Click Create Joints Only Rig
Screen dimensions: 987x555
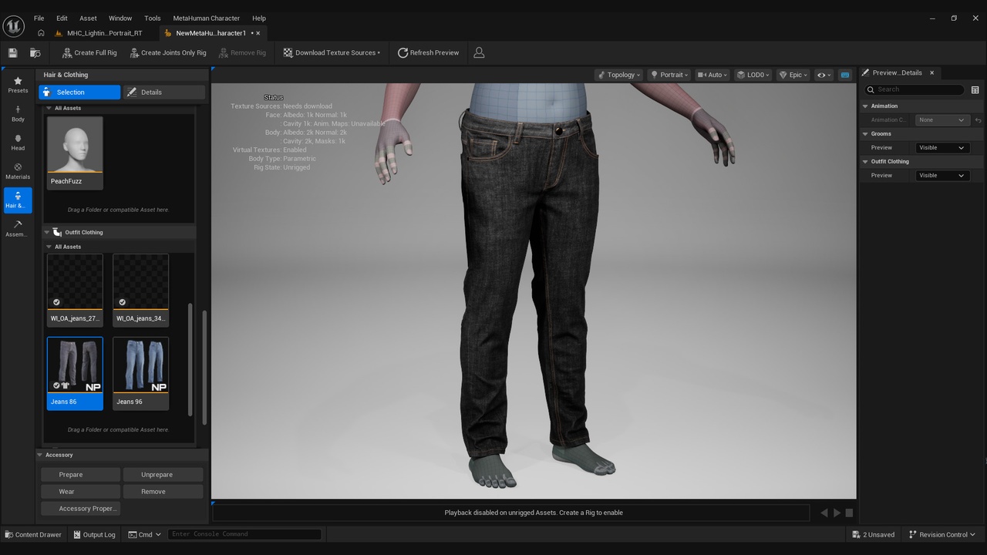(x=167, y=52)
